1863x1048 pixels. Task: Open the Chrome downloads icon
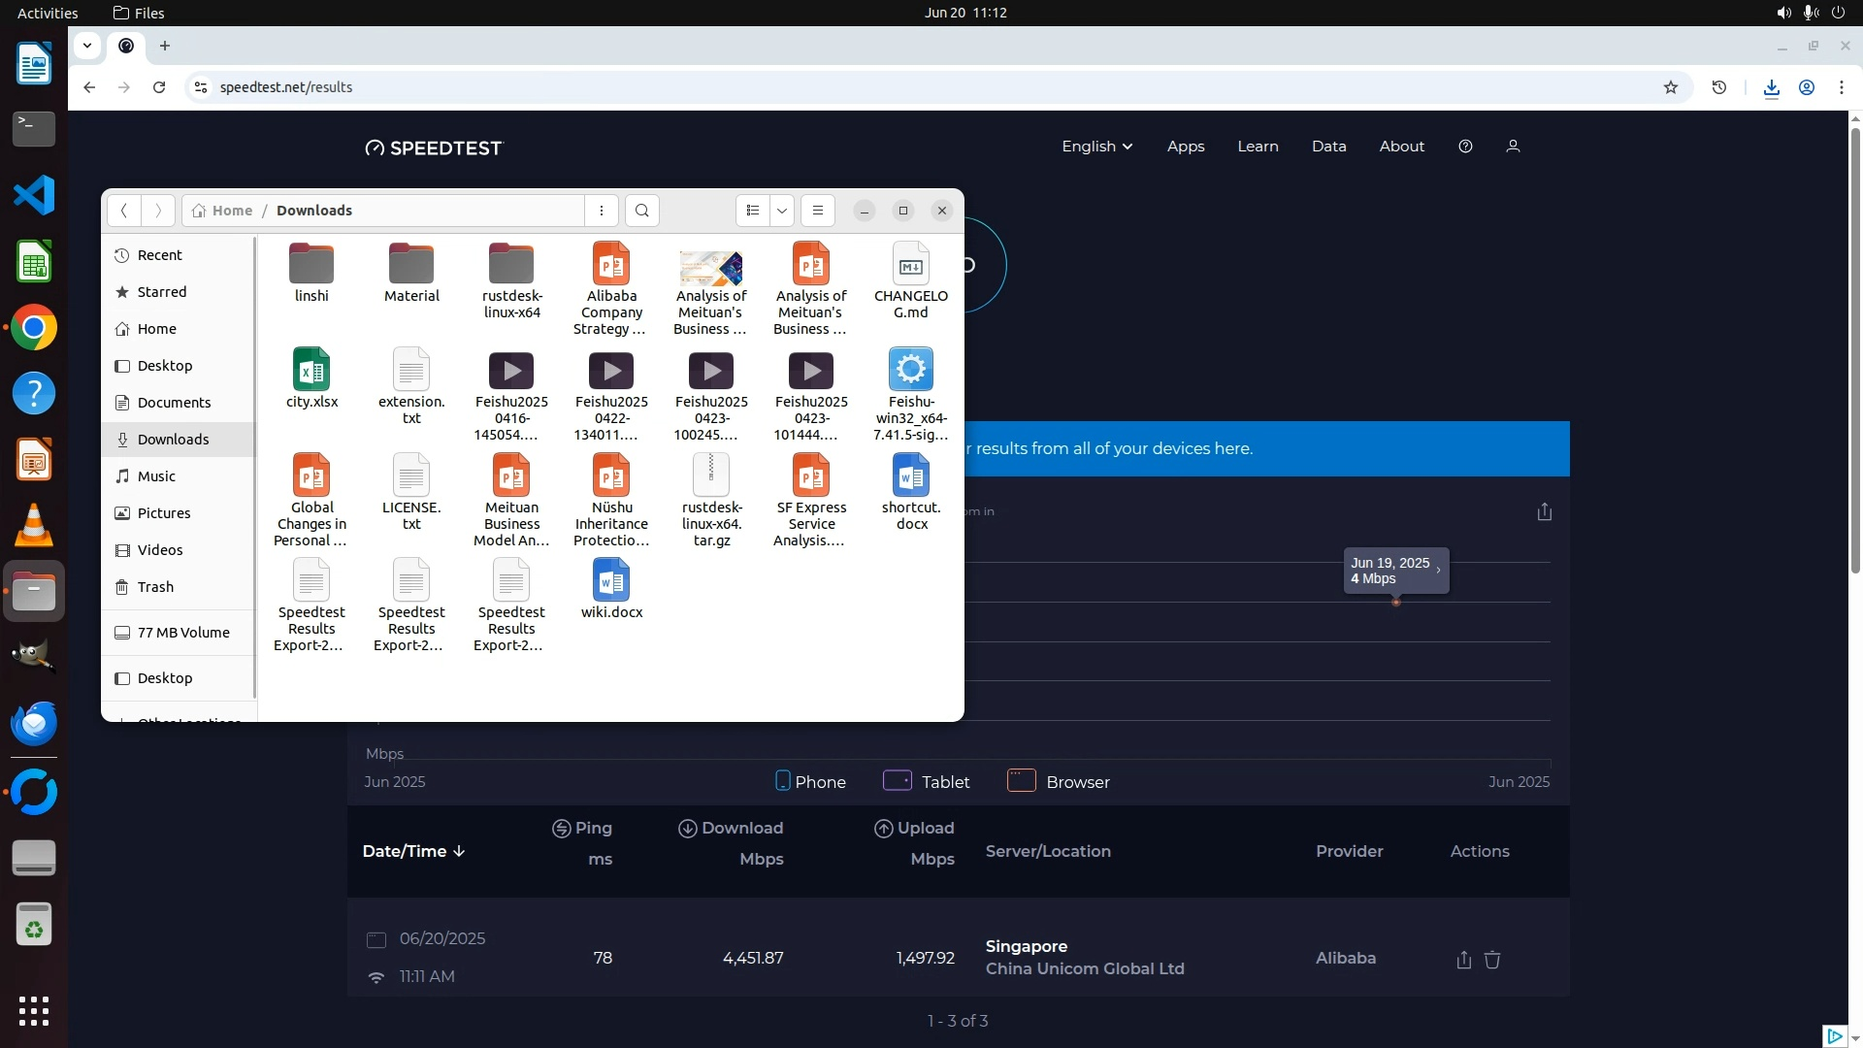[x=1771, y=87]
